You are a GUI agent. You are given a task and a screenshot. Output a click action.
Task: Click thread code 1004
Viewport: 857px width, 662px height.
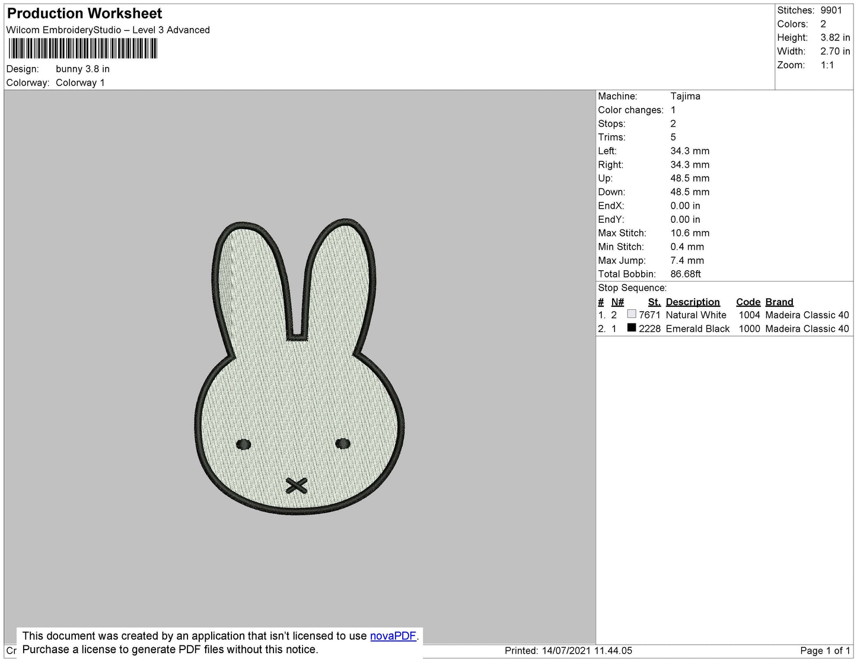click(x=749, y=315)
